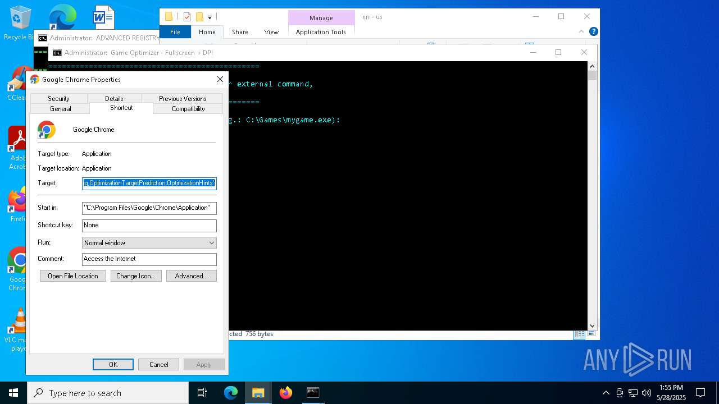Click the Start in input field
This screenshot has height=404, width=719.
click(x=149, y=208)
